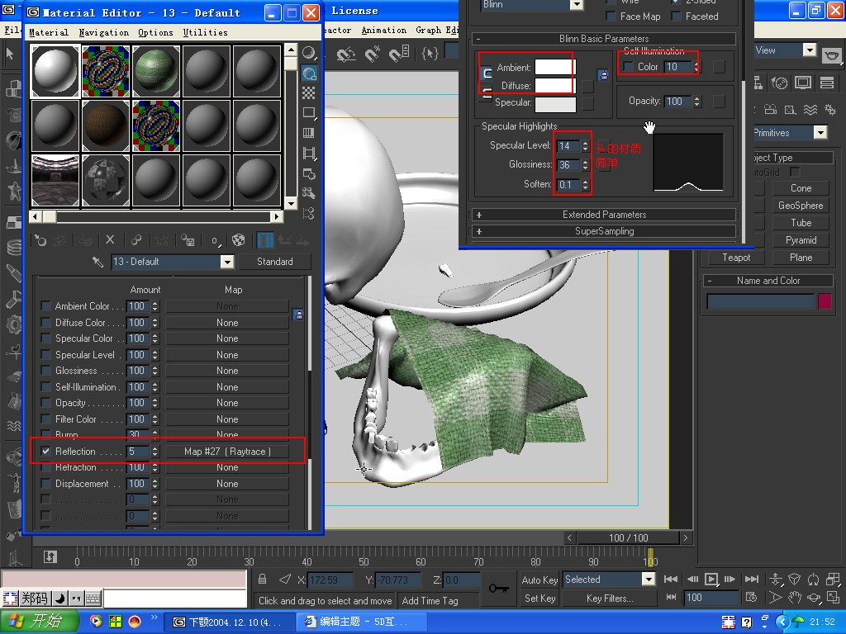This screenshot has width=846, height=634.
Task: Click Start button on Windows taskbar
Action: click(39, 621)
